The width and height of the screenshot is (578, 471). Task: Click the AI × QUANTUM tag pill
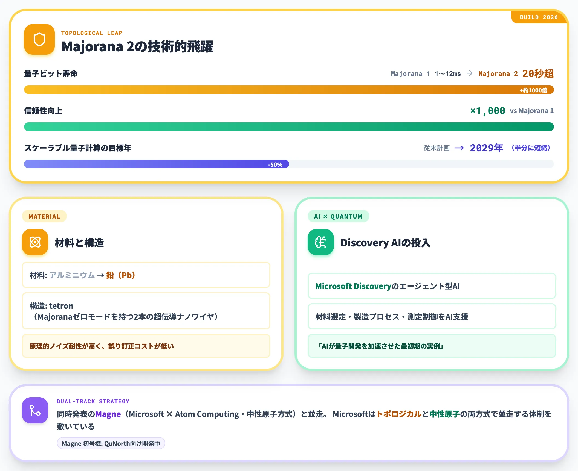tap(338, 216)
